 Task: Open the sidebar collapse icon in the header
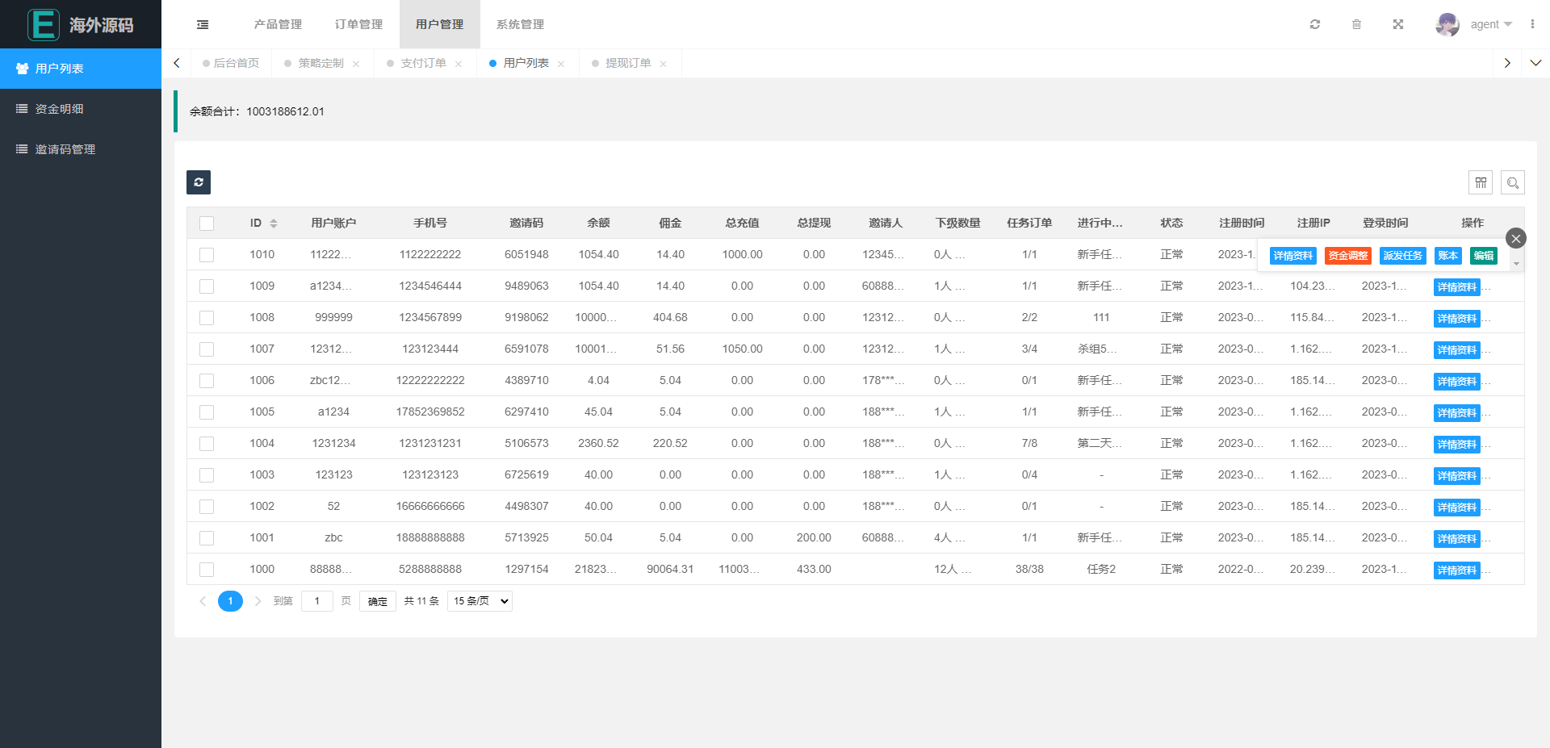[202, 24]
